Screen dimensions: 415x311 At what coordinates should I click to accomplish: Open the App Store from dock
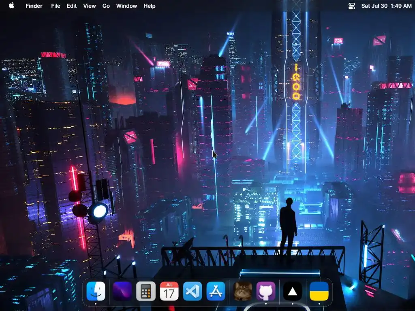216,291
